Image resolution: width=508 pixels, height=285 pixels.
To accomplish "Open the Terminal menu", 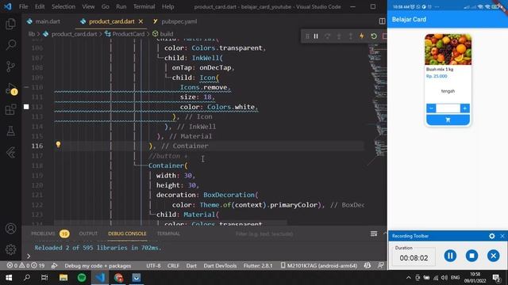I will click(x=144, y=6).
